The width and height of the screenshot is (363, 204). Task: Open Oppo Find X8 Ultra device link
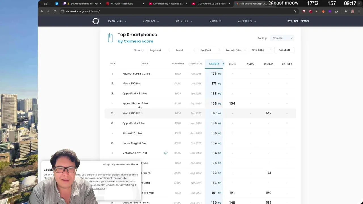coord(135,93)
